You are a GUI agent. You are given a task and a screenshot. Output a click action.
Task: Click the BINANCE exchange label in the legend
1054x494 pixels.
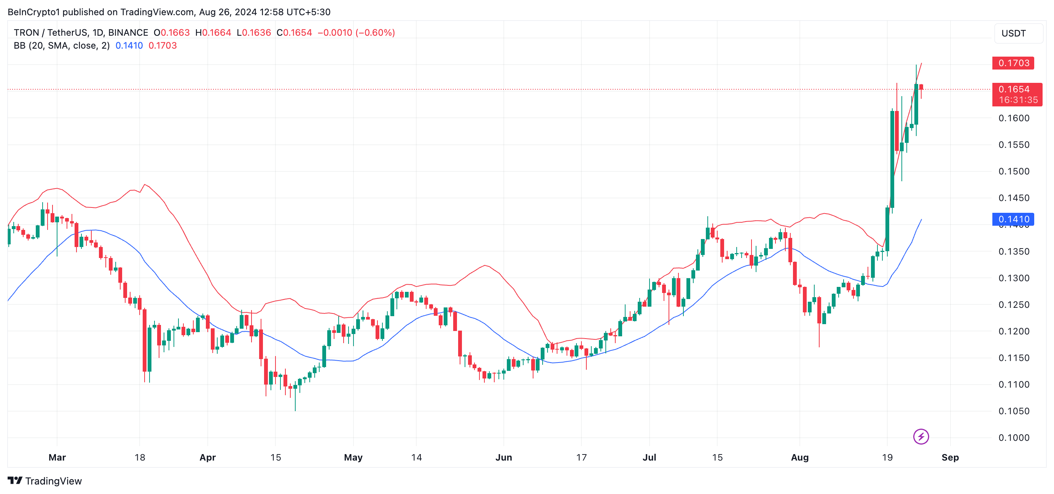pyautogui.click(x=129, y=32)
